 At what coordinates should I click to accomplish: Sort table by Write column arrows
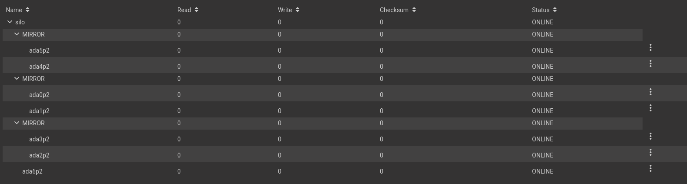(298, 10)
